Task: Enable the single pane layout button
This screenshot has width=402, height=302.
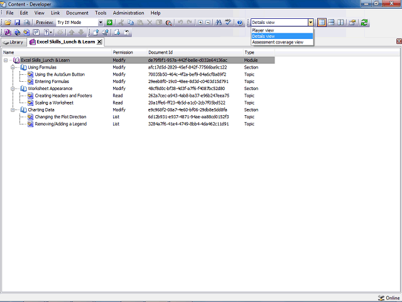Action: coord(322,23)
